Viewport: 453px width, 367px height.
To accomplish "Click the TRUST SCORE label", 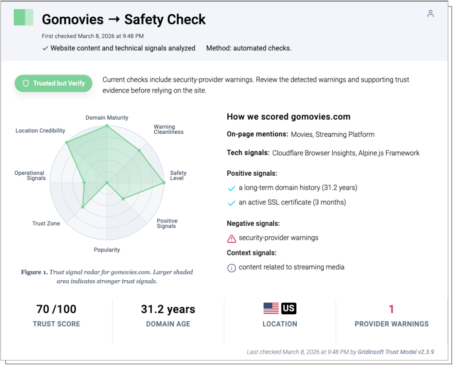I will coord(56,324).
